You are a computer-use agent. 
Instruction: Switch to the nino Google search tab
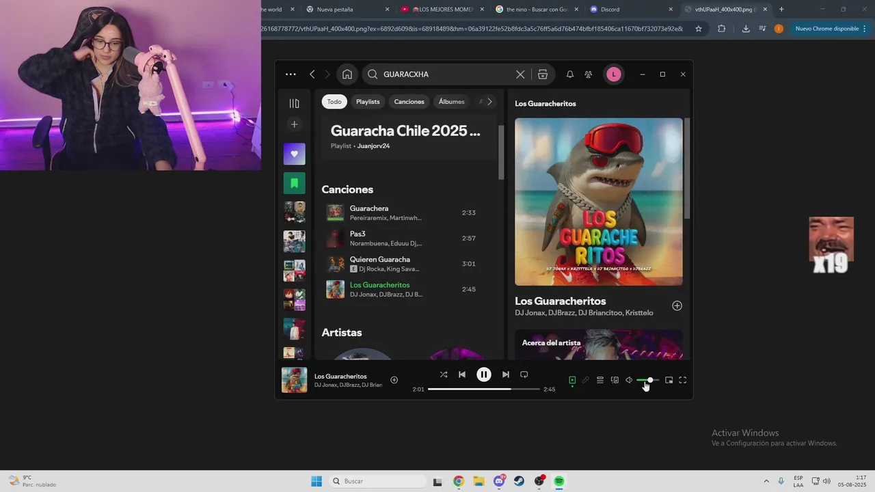536,10
